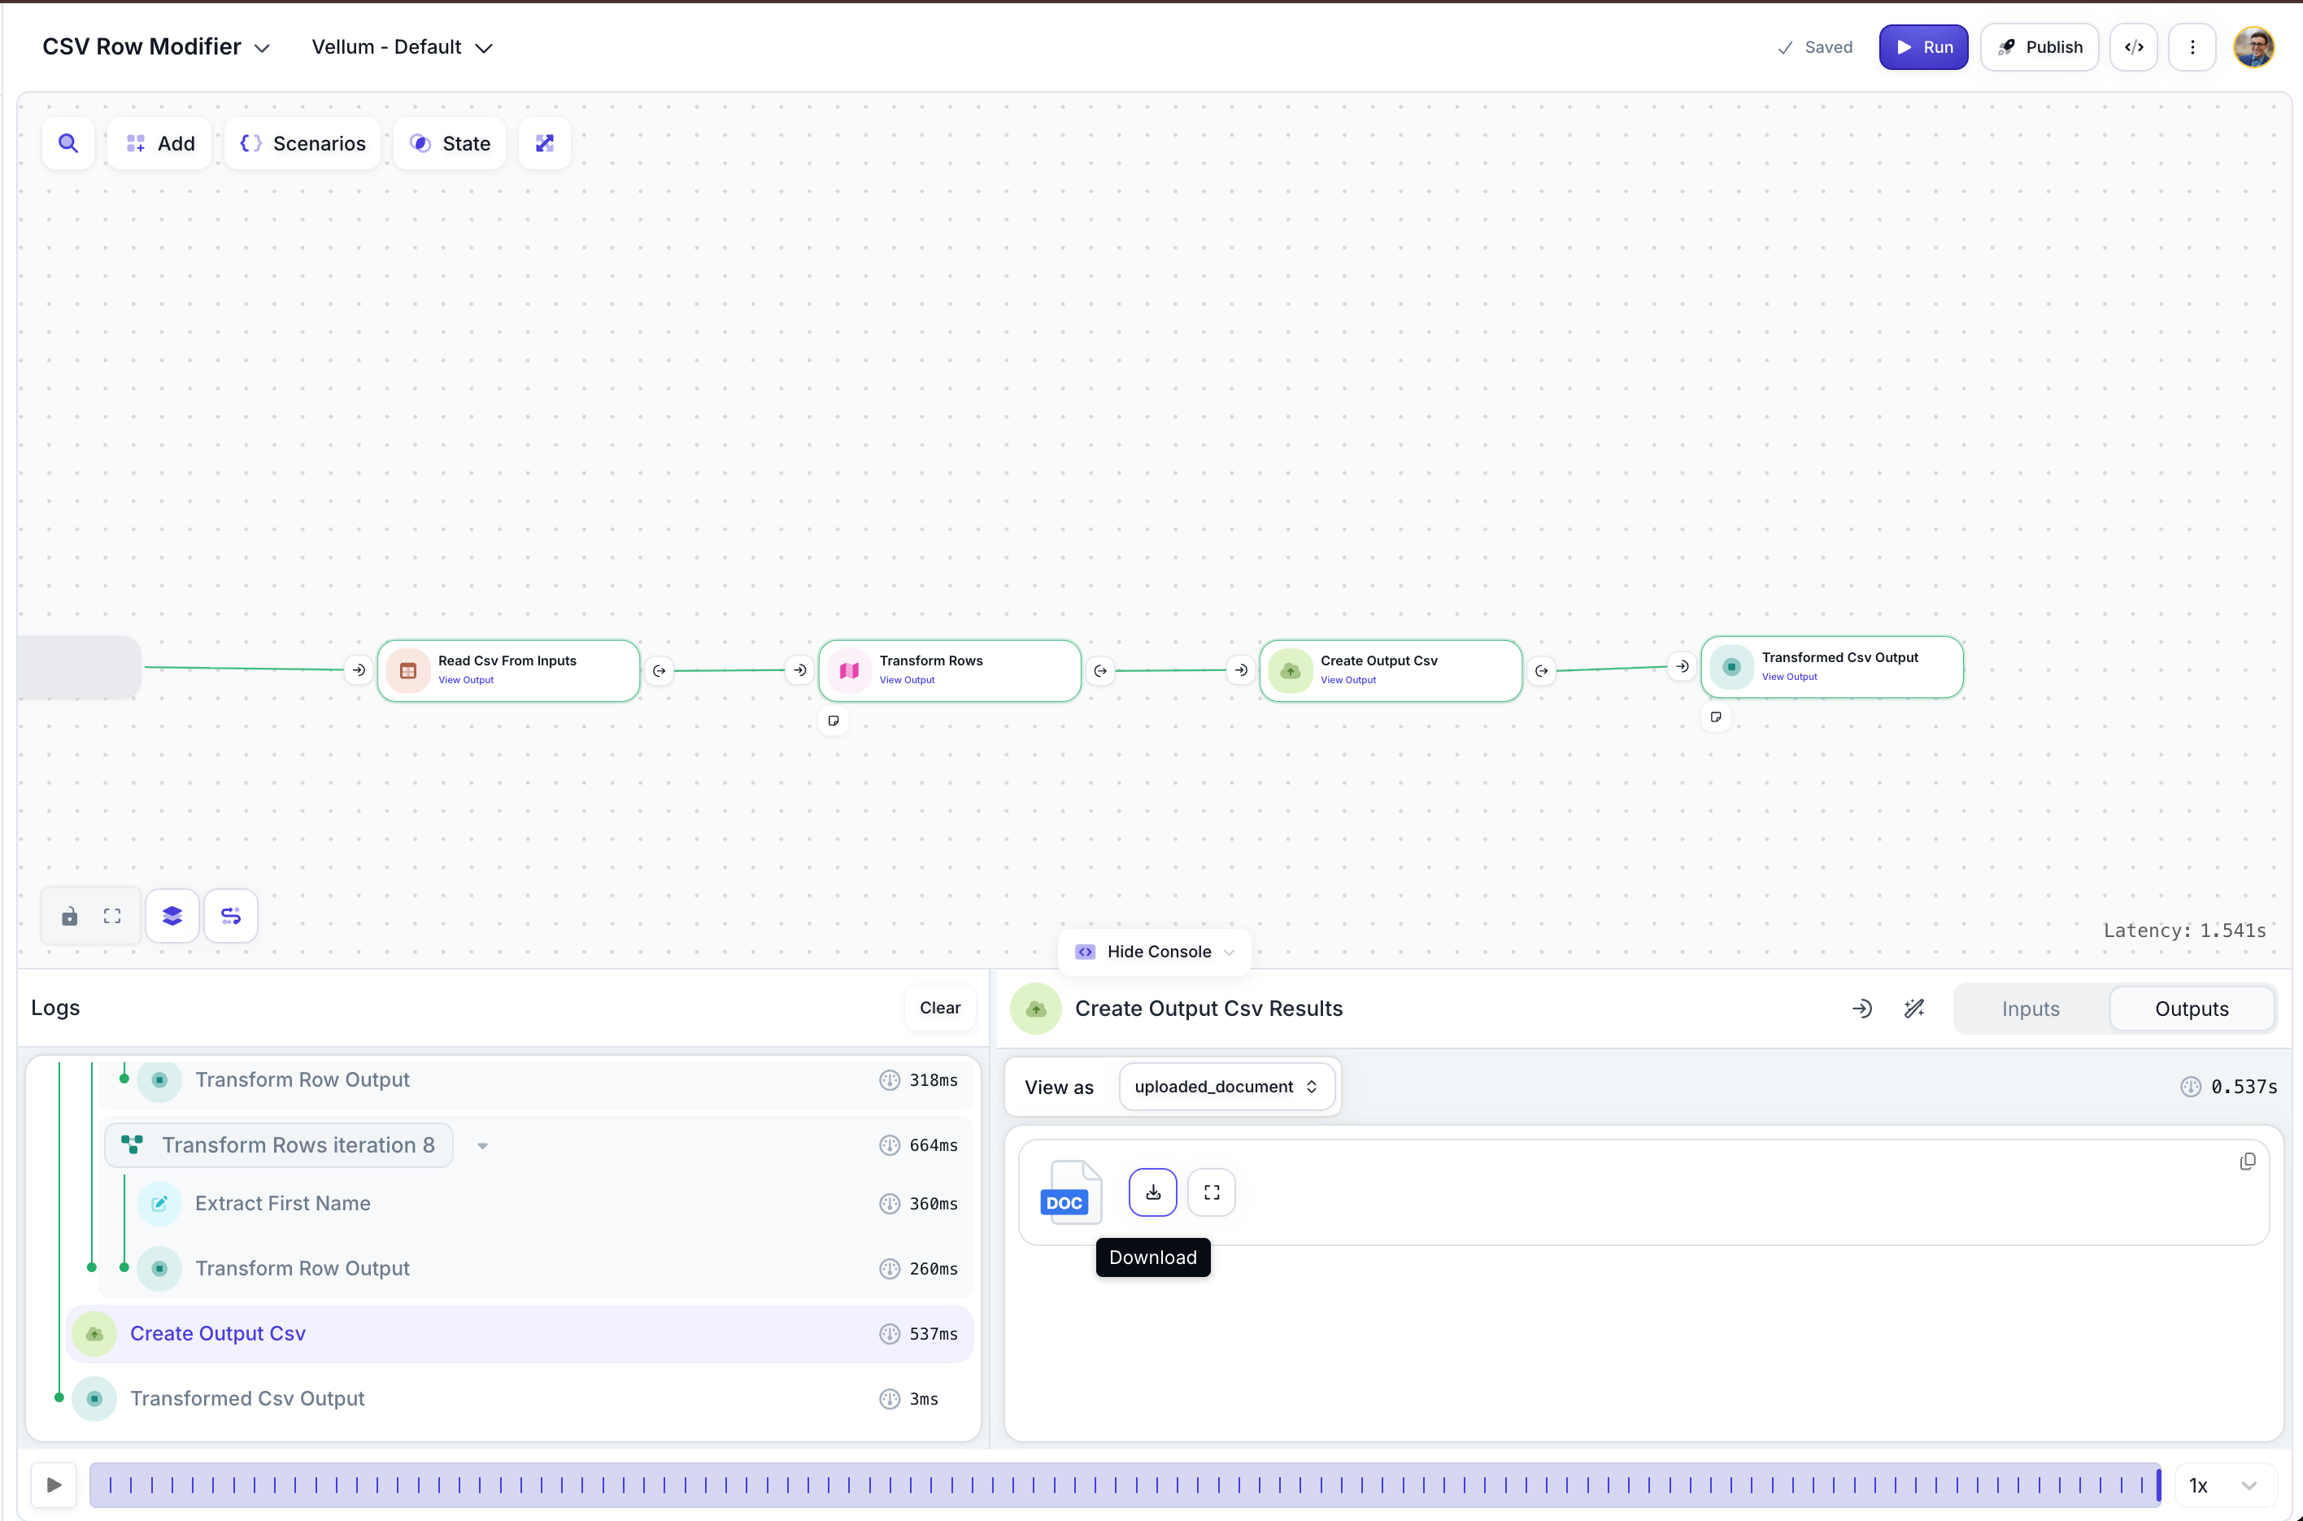Toggle the canvas lock icon
This screenshot has width=2303, height=1521.
pos(70,916)
